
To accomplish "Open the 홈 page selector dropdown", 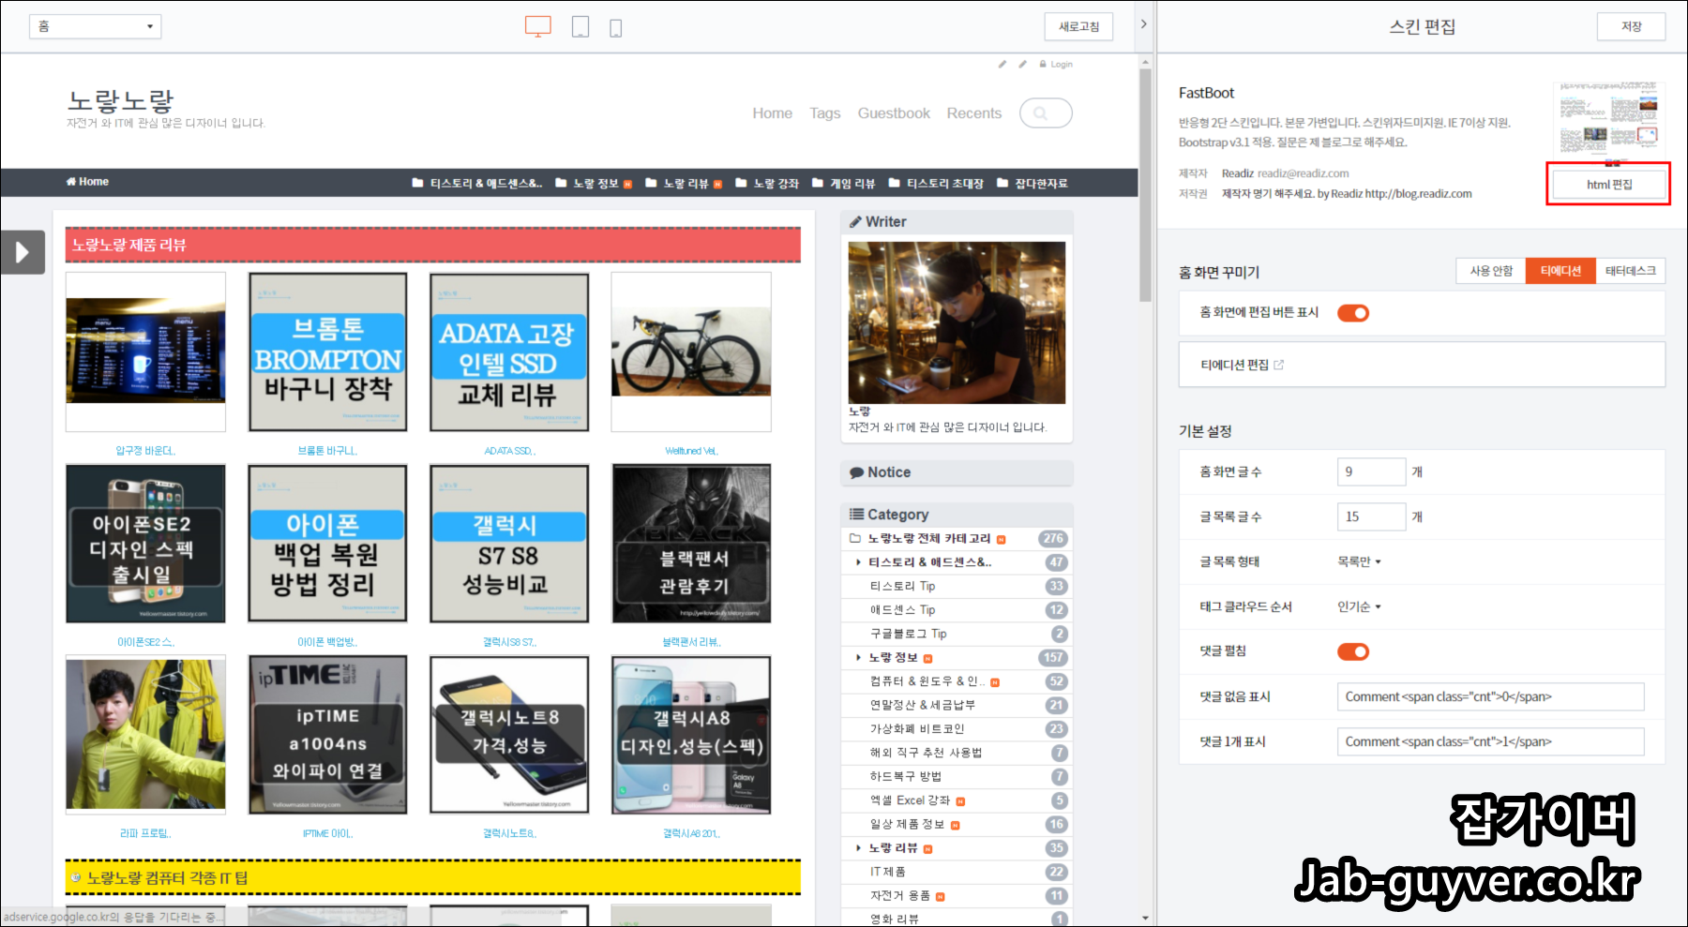I will 96,26.
